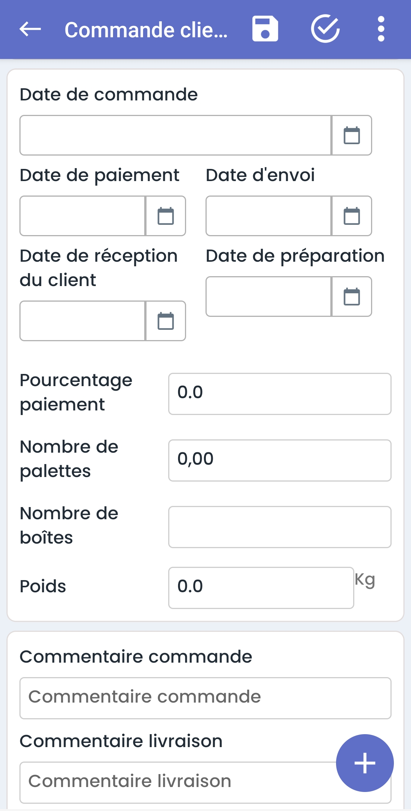Screen dimensions: 411x811
Task: Open calendar for Date d'envoi
Action: coord(352,216)
